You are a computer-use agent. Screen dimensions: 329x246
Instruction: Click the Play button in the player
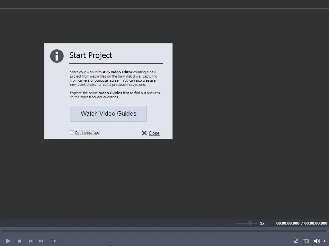[x=8, y=241]
